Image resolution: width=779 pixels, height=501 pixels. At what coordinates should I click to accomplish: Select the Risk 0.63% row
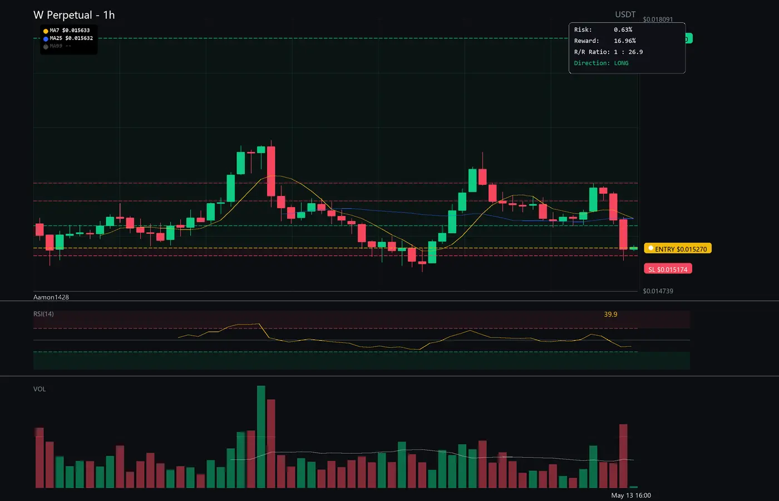coord(603,30)
